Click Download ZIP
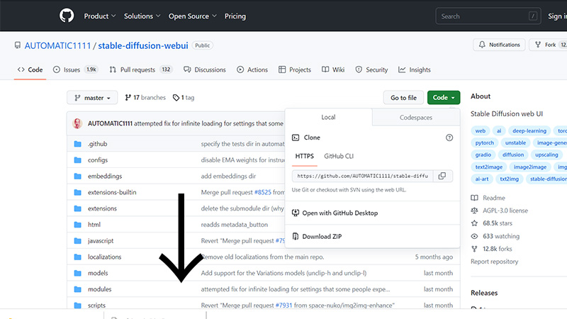The width and height of the screenshot is (567, 319). 322,237
